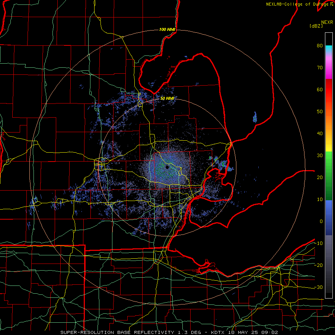Image resolution: width=335 pixels, height=335 pixels.
Task: Click the 30 value on the dBZ scale
Action: (320, 156)
